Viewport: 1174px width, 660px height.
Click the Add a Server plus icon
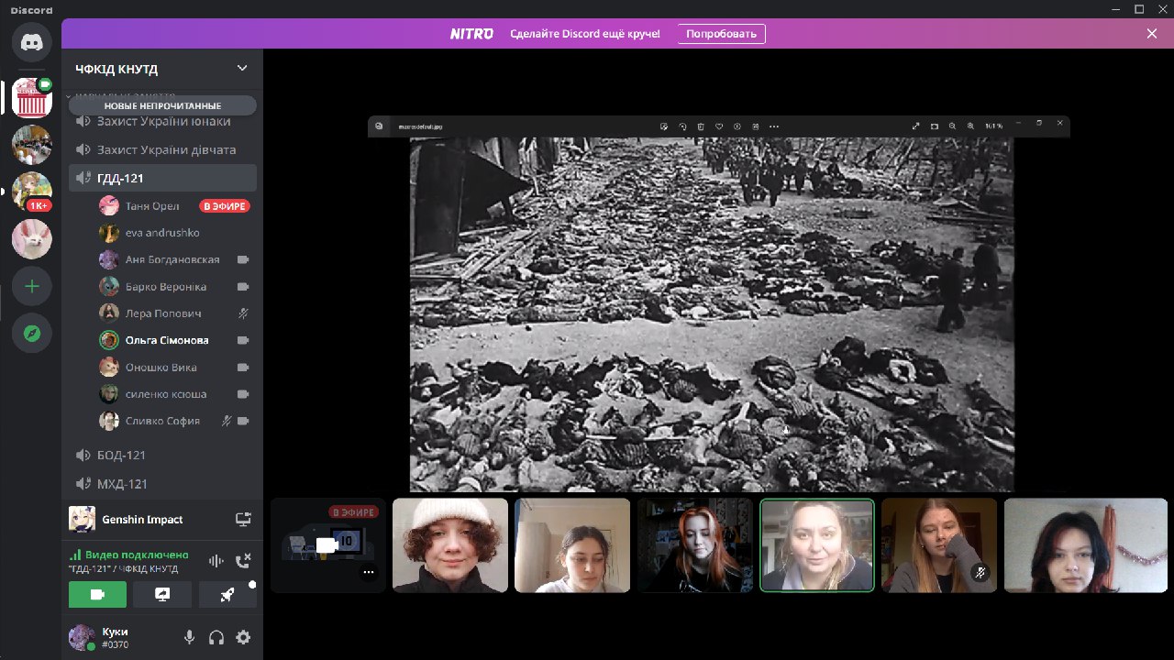[31, 286]
